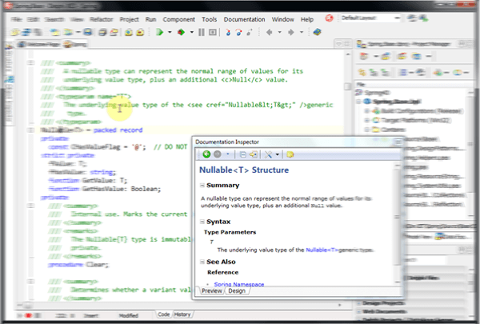
Task: Click the yellow note icon in Documentation Inspector
Action: [x=290, y=154]
